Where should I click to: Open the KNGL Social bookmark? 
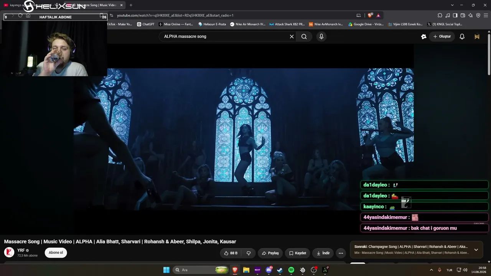pos(445,24)
